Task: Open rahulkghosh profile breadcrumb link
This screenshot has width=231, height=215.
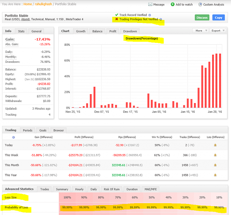Action: [43, 4]
